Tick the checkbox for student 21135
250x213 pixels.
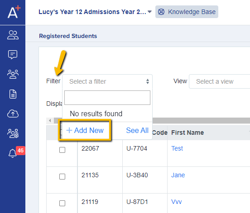click(x=62, y=176)
